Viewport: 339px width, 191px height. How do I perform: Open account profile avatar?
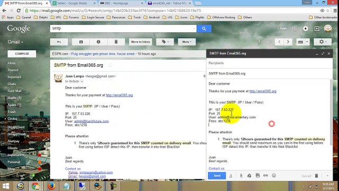[x=328, y=29]
